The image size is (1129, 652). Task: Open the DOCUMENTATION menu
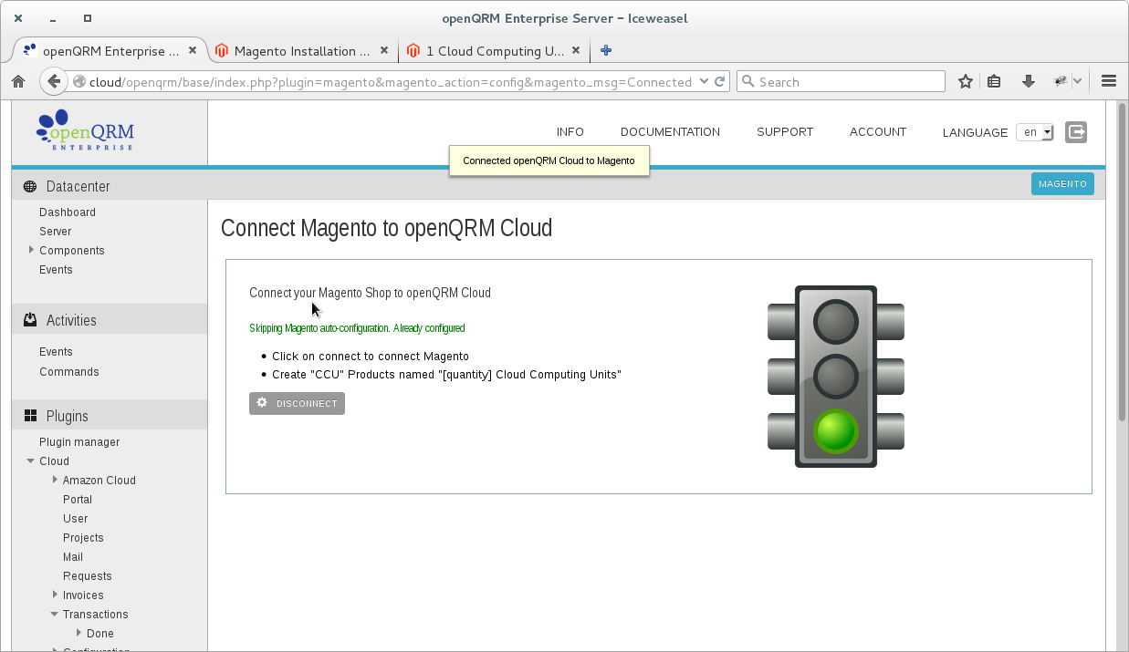tap(670, 132)
